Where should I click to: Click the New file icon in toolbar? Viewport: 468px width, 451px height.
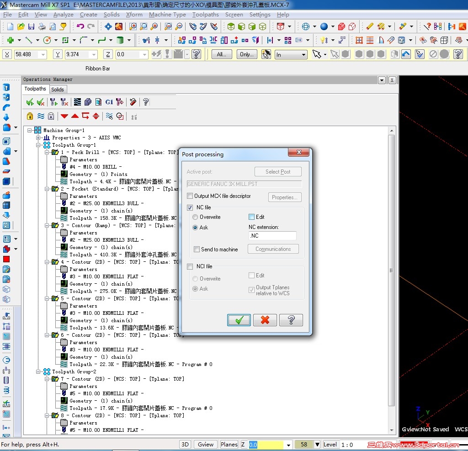coord(10,27)
